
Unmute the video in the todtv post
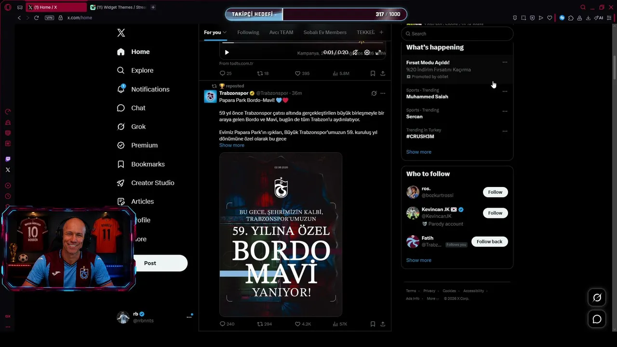[x=355, y=53]
